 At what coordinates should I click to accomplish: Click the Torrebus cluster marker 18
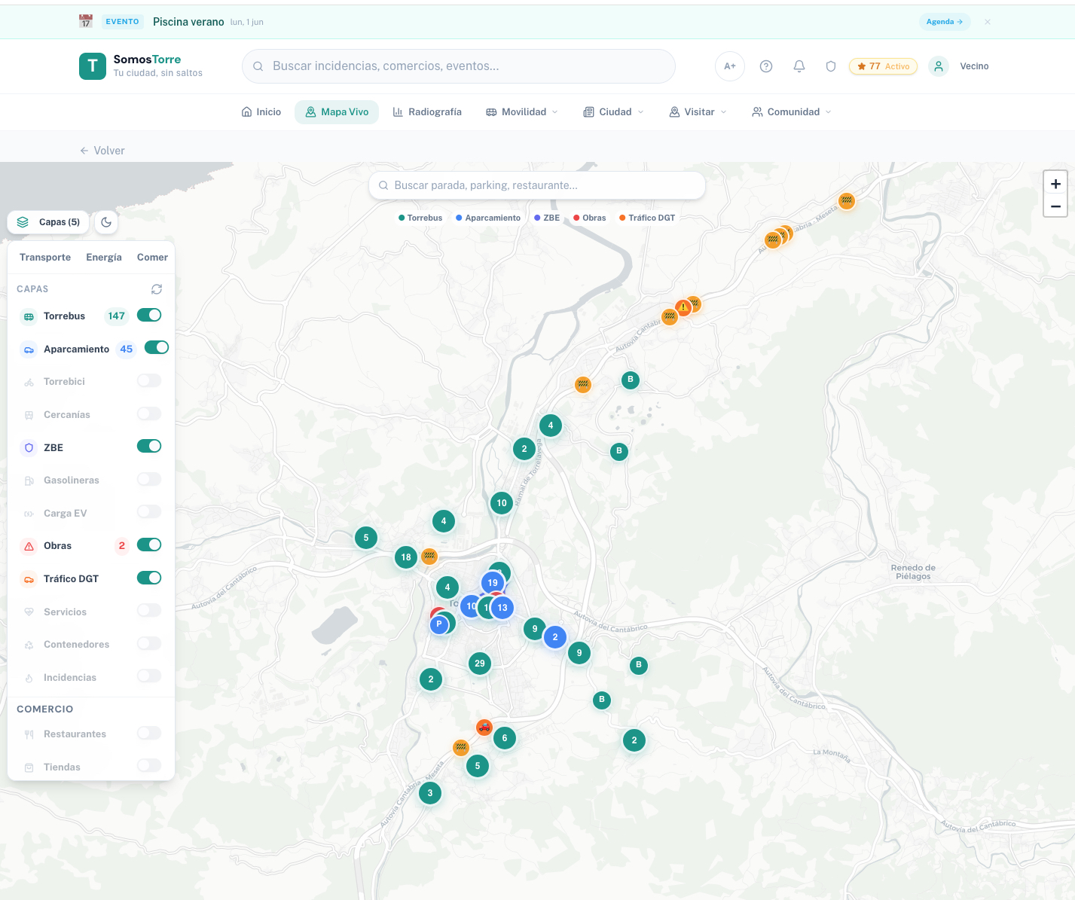(x=406, y=557)
